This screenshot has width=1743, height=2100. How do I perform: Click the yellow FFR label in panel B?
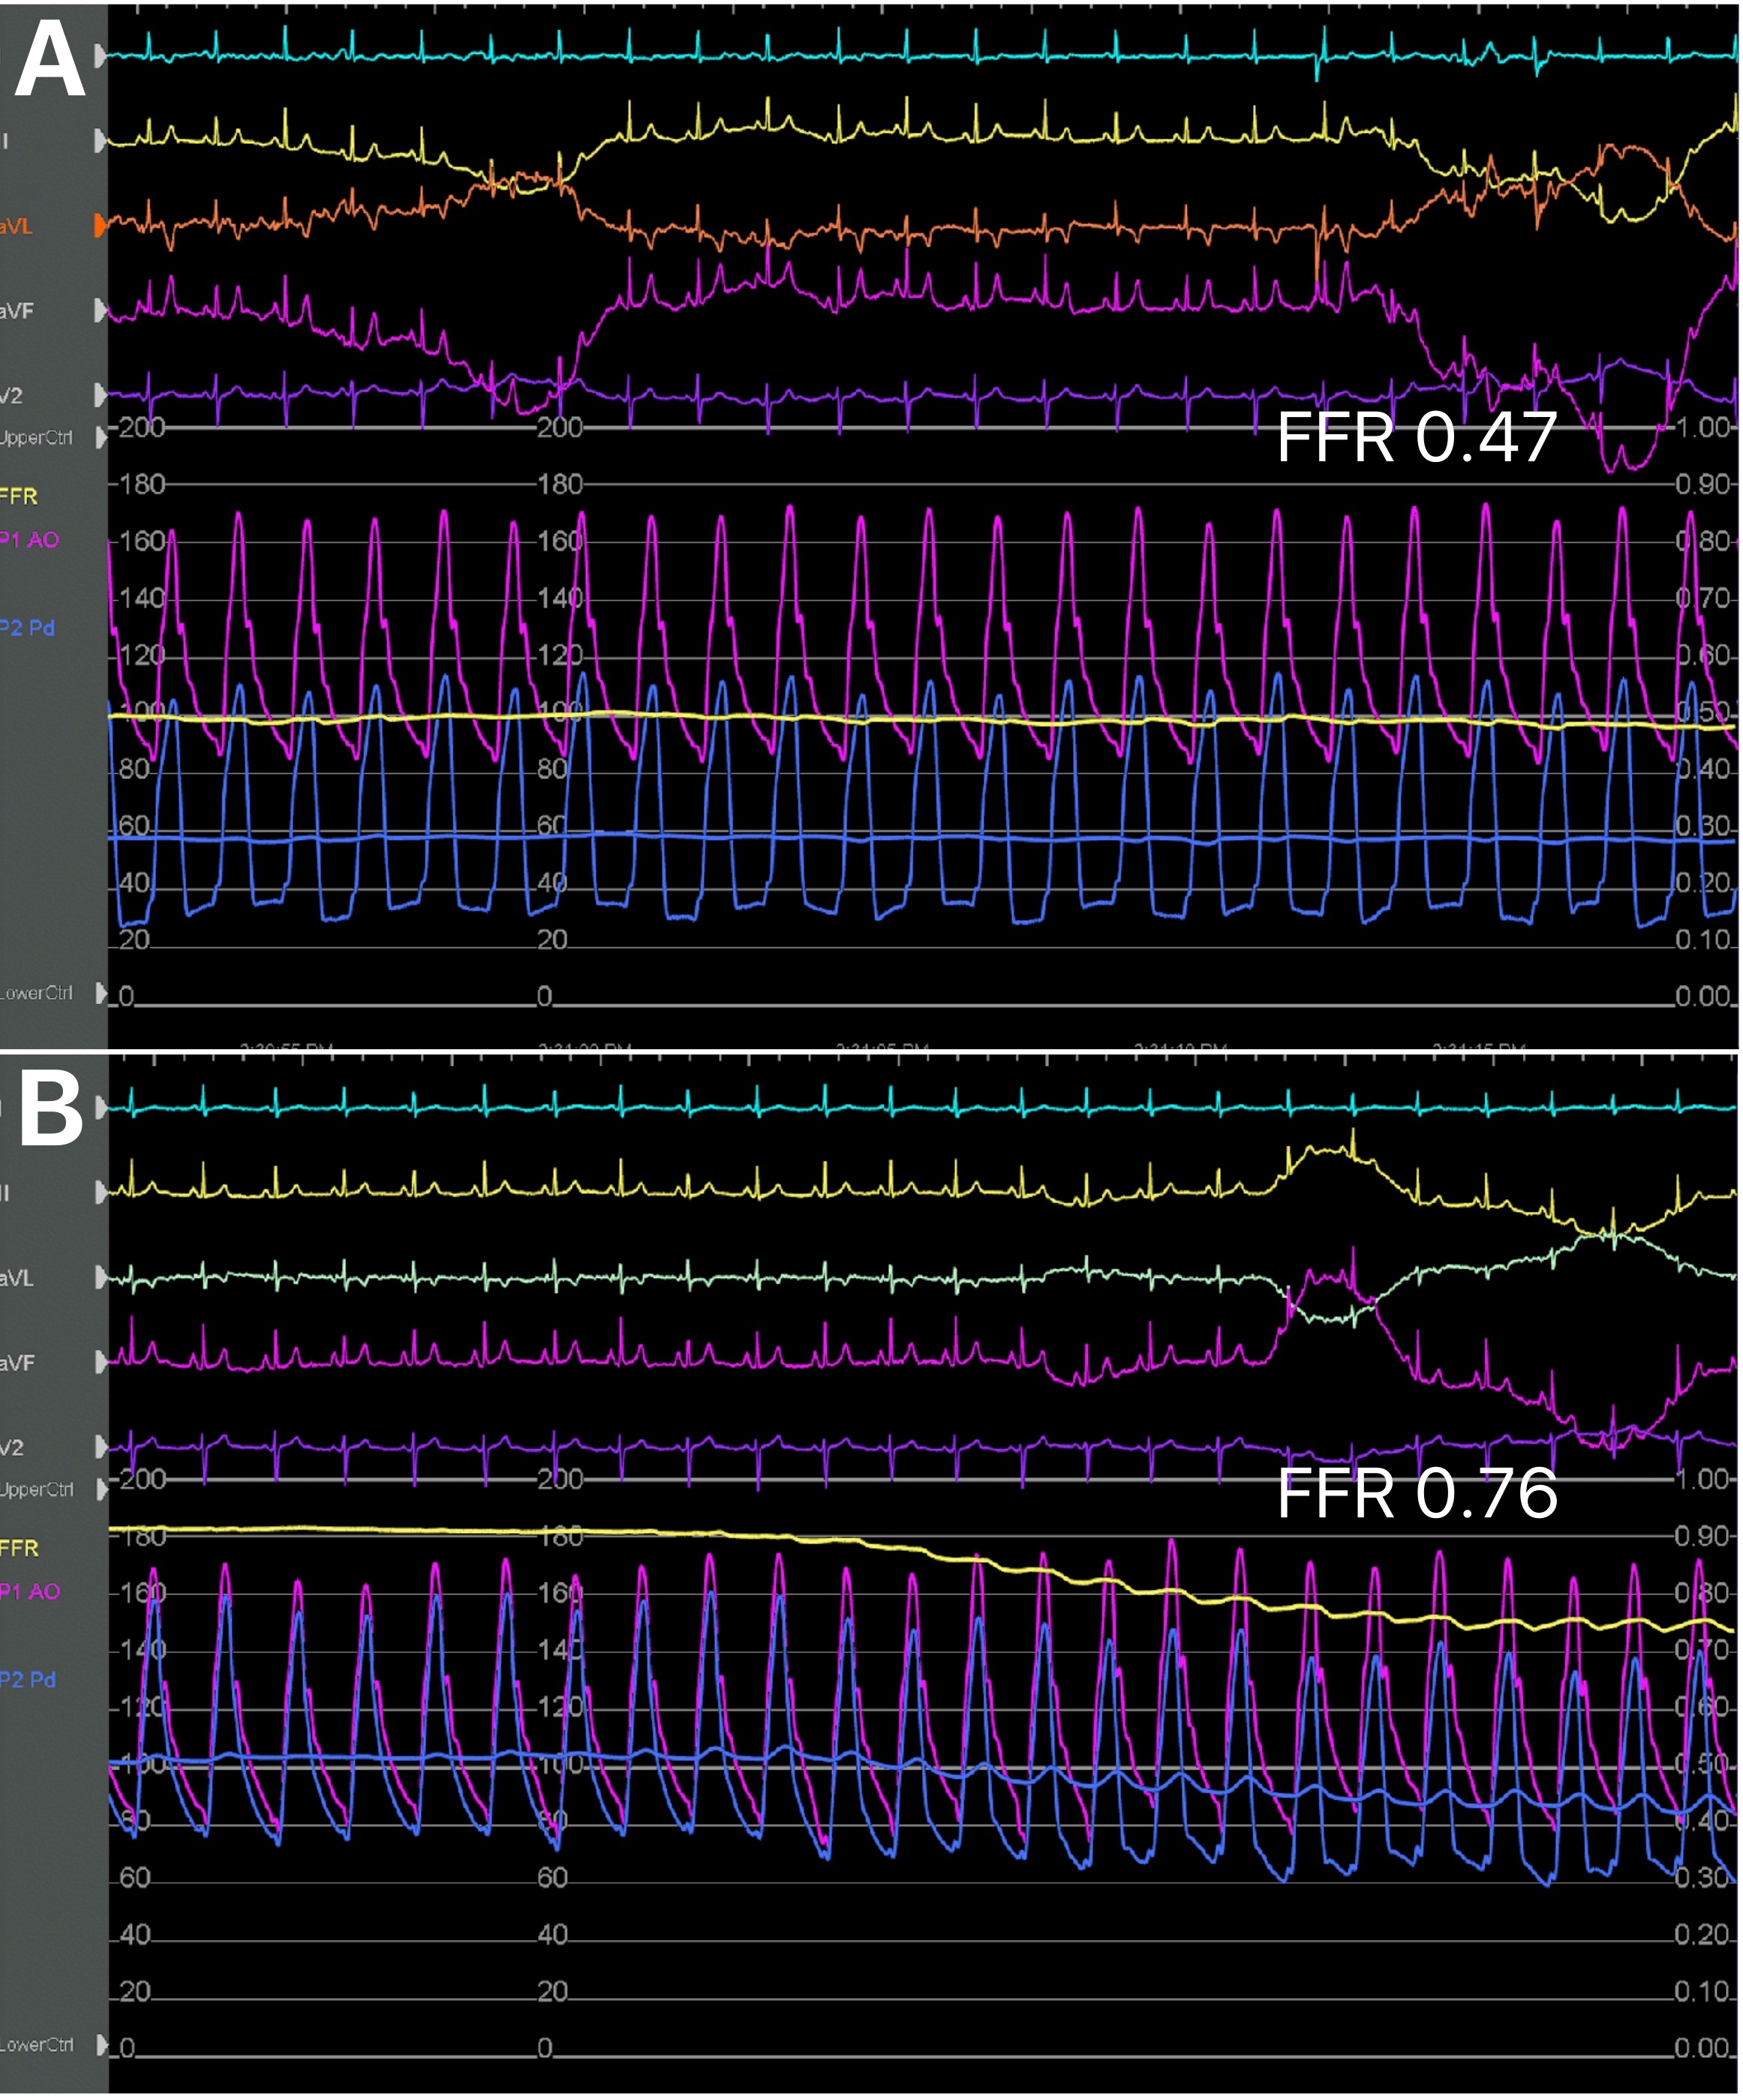[19, 1549]
